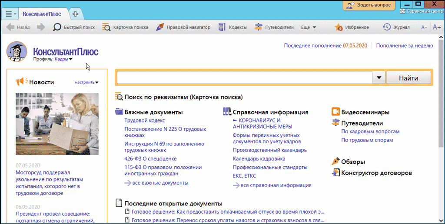The height and width of the screenshot is (224, 445).
Task: Launch Правовой навигатор
Action: click(x=183, y=27)
